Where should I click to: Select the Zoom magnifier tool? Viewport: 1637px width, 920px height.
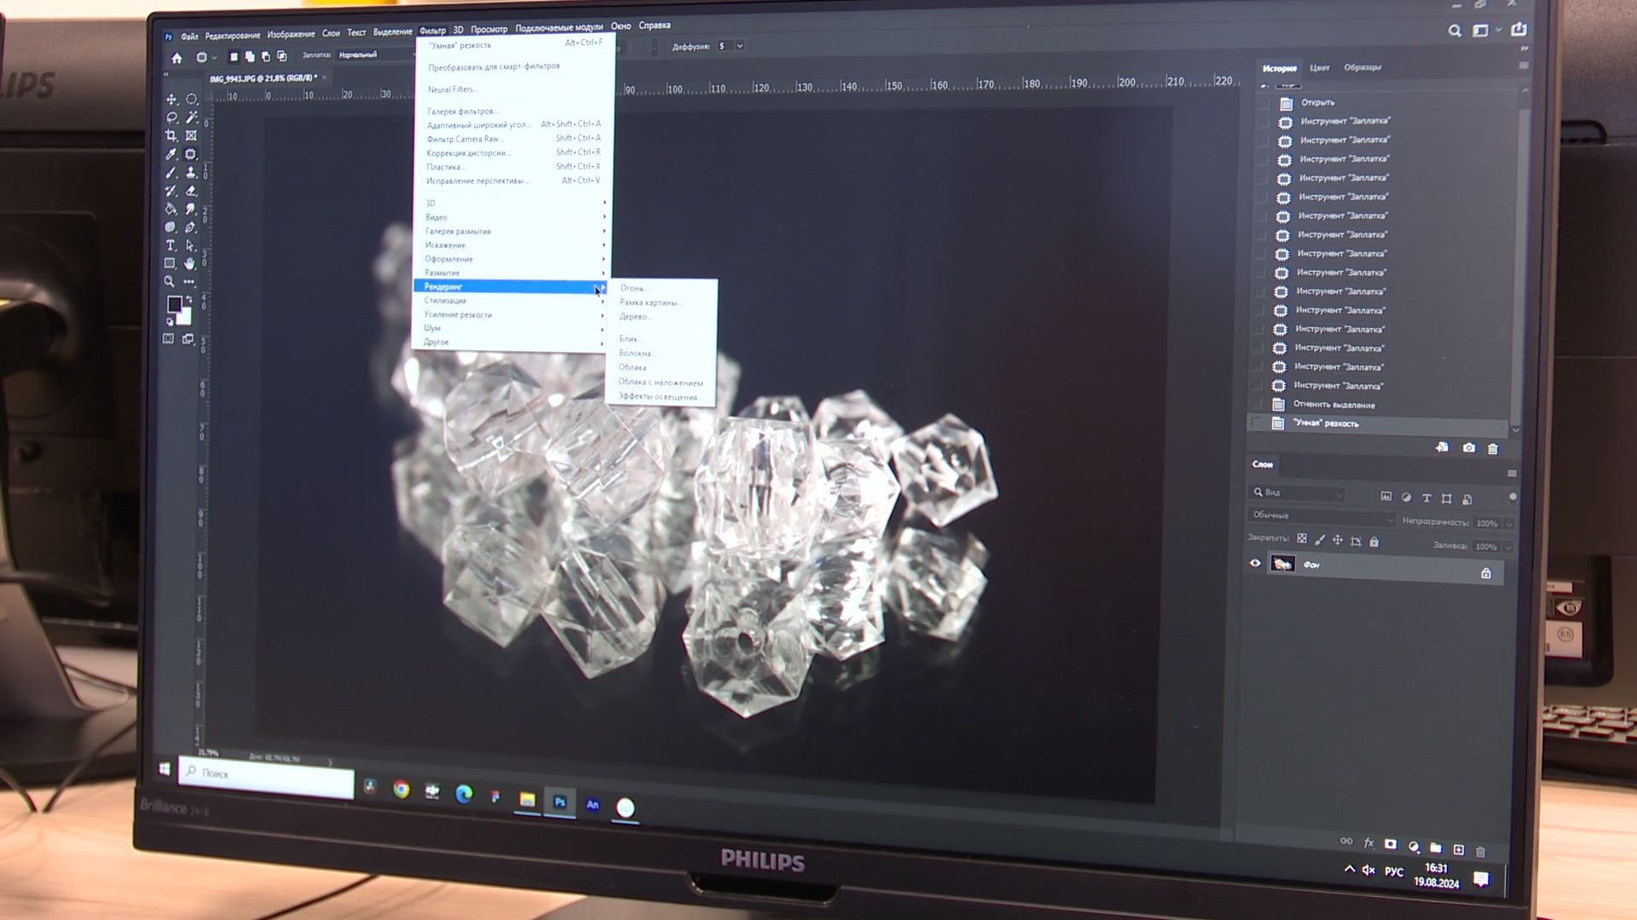tap(170, 281)
